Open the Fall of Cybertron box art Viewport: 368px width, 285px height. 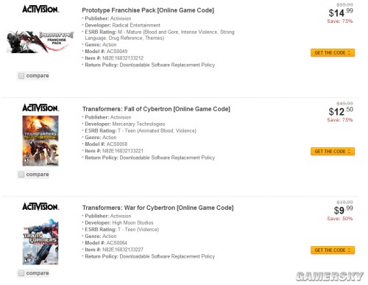point(40,141)
